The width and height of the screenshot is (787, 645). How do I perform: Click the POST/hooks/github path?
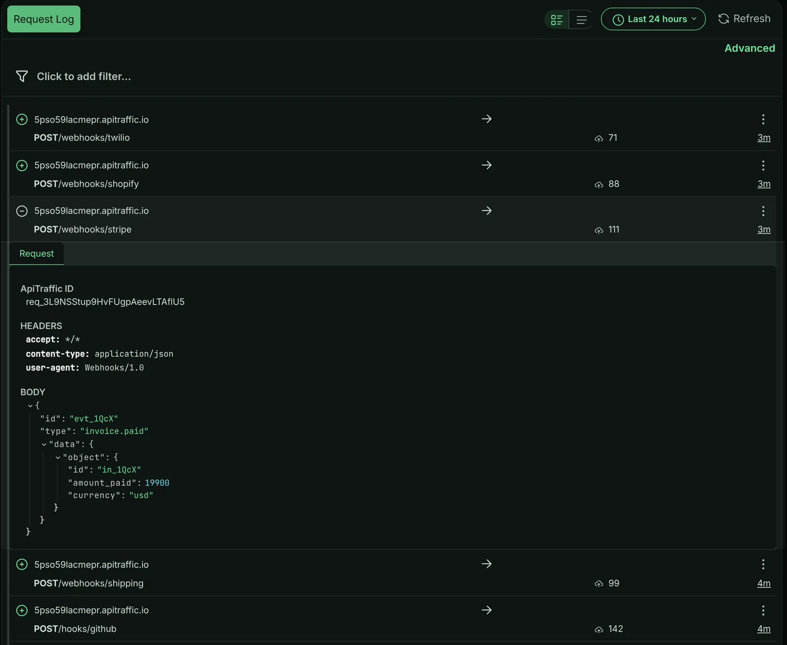75,629
